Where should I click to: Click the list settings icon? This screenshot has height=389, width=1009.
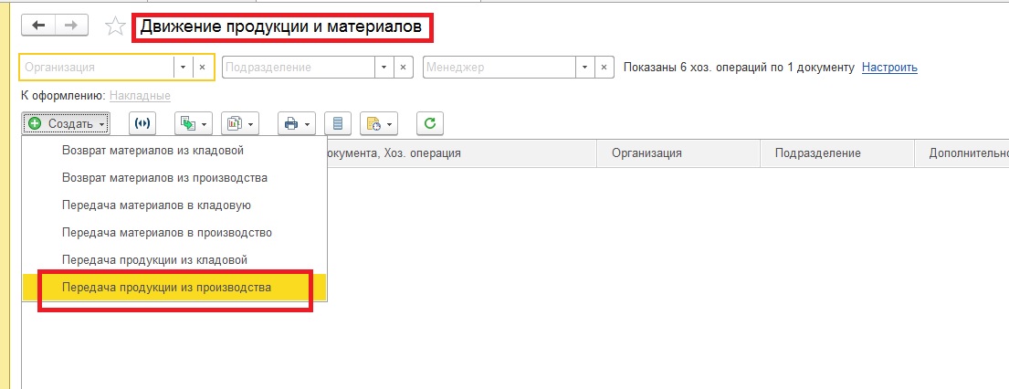point(338,123)
